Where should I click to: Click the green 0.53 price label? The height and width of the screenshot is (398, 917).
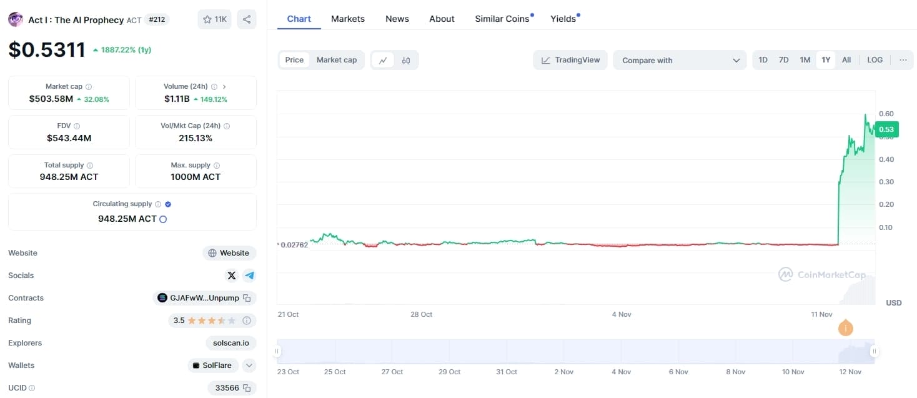[x=886, y=129]
